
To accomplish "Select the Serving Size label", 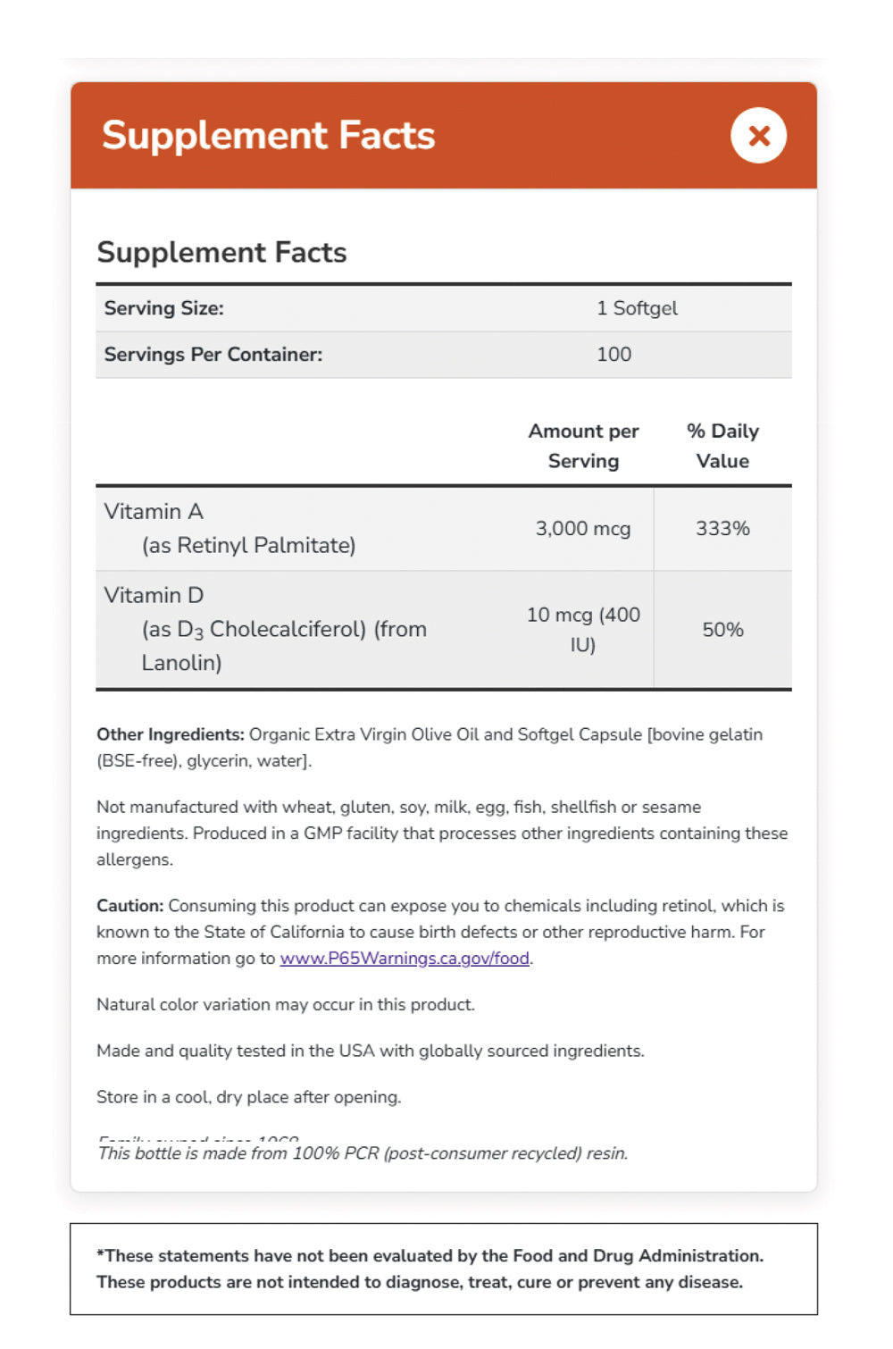I will point(164,308).
